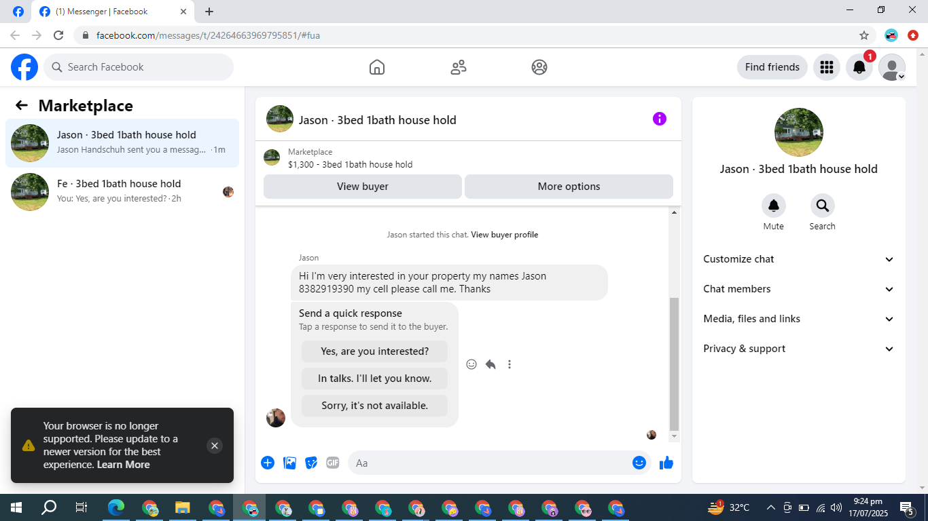The image size is (928, 521).
Task: Expand Media, files and links section
Action: 799,319
